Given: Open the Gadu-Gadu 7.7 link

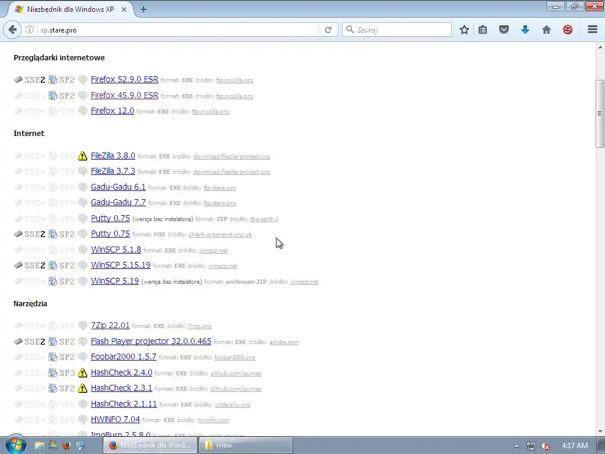Looking at the screenshot, I should tap(118, 202).
